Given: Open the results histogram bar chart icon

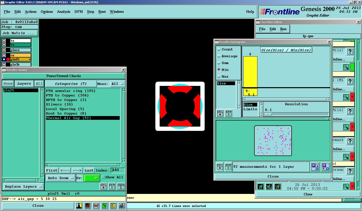Looking at the screenshot, I should pyautogui.click(x=122, y=206).
